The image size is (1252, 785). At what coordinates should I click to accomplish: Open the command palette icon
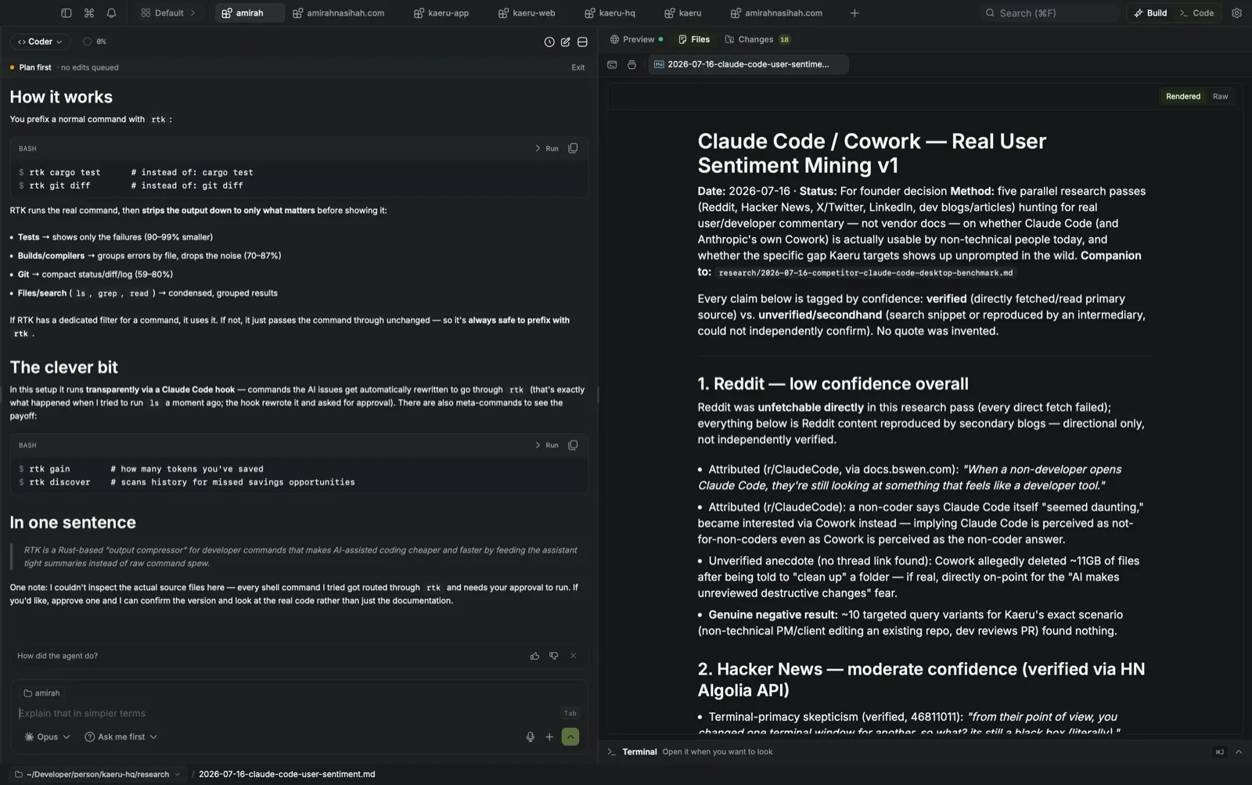[89, 13]
